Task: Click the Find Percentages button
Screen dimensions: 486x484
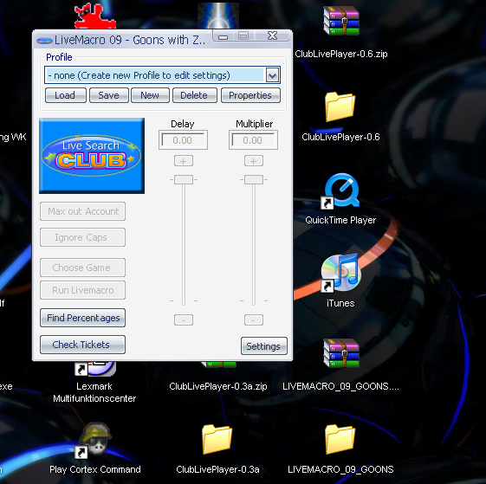Action: (x=83, y=318)
